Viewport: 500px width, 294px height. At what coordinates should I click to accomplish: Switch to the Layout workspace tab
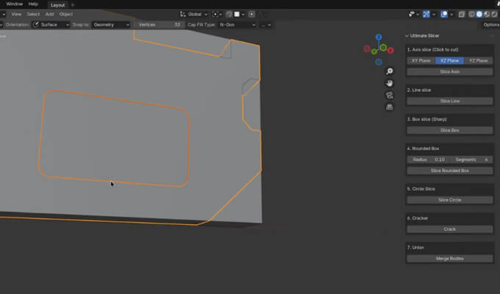[x=57, y=4]
